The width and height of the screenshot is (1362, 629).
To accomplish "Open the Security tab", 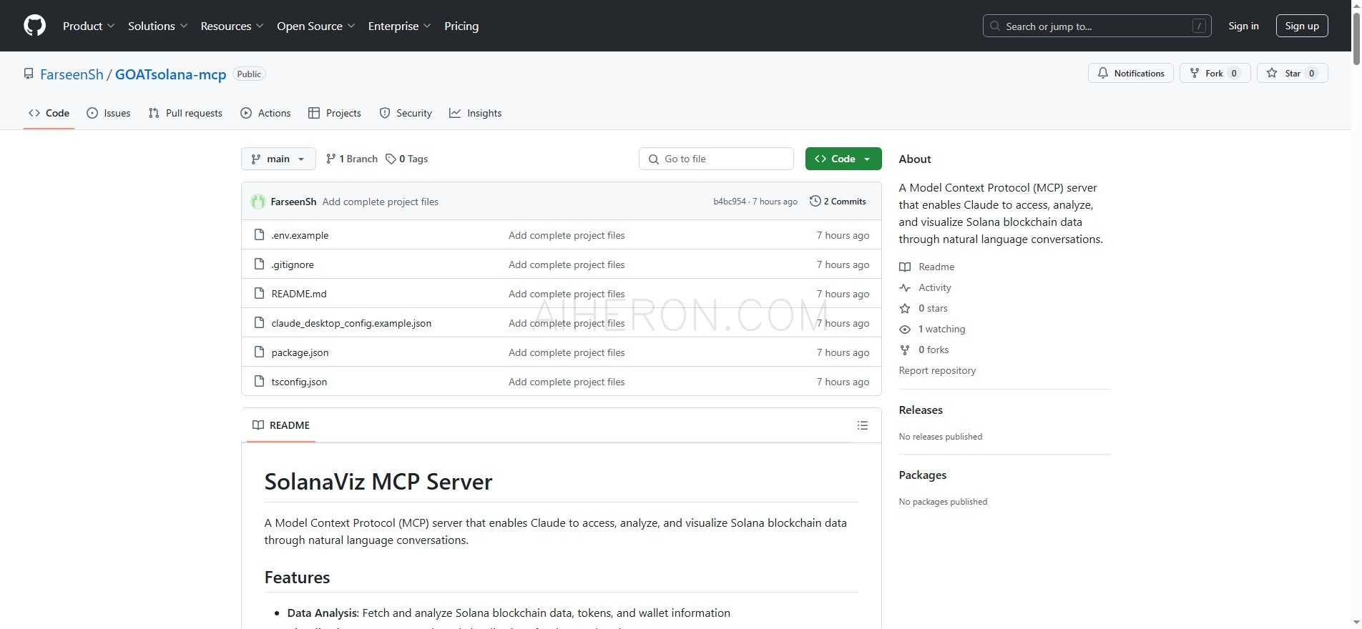I will (406, 113).
